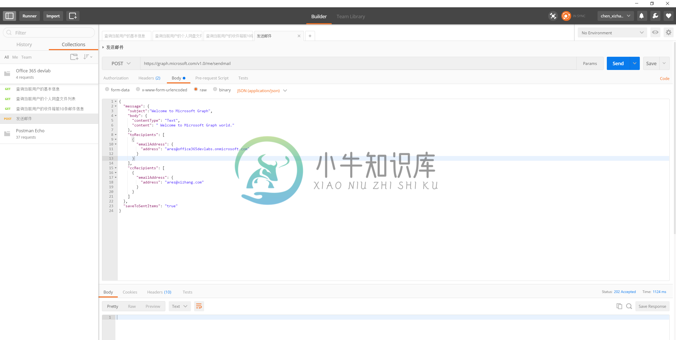Expand the 发送邮件 request description

tap(103, 47)
